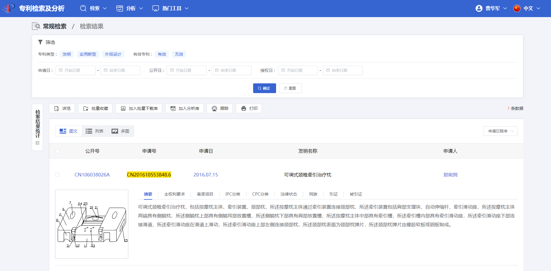
Task: Select the 摘要 abstract tab
Action: click(148, 194)
